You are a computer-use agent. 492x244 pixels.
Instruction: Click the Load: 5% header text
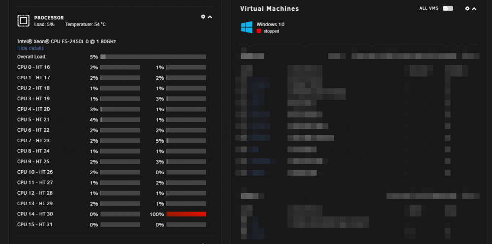(44, 25)
